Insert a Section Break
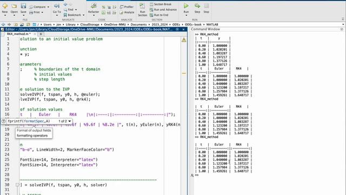 161,4
